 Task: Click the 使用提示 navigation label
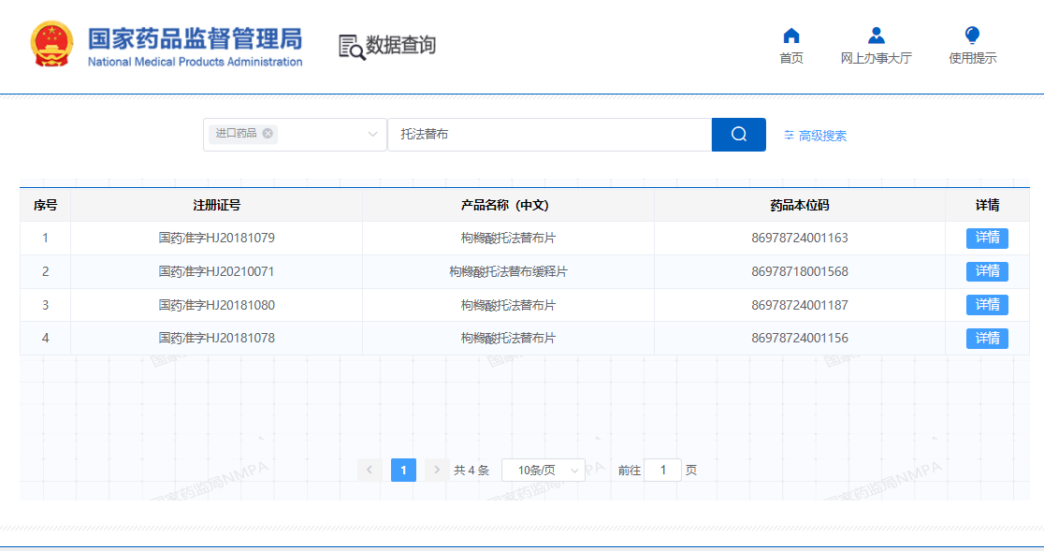point(973,59)
